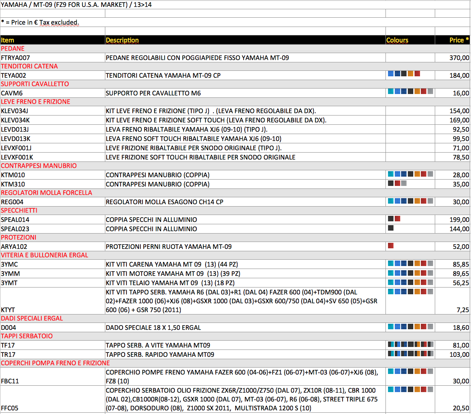Select item code KLEV034J
The width and height of the screenshot is (471, 414).
[14, 111]
